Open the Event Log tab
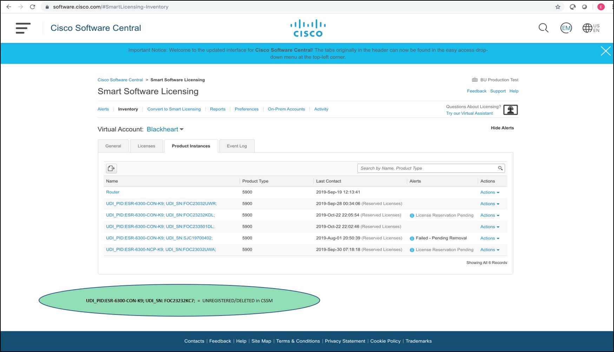Viewport: 614px width, 352px height. (237, 146)
